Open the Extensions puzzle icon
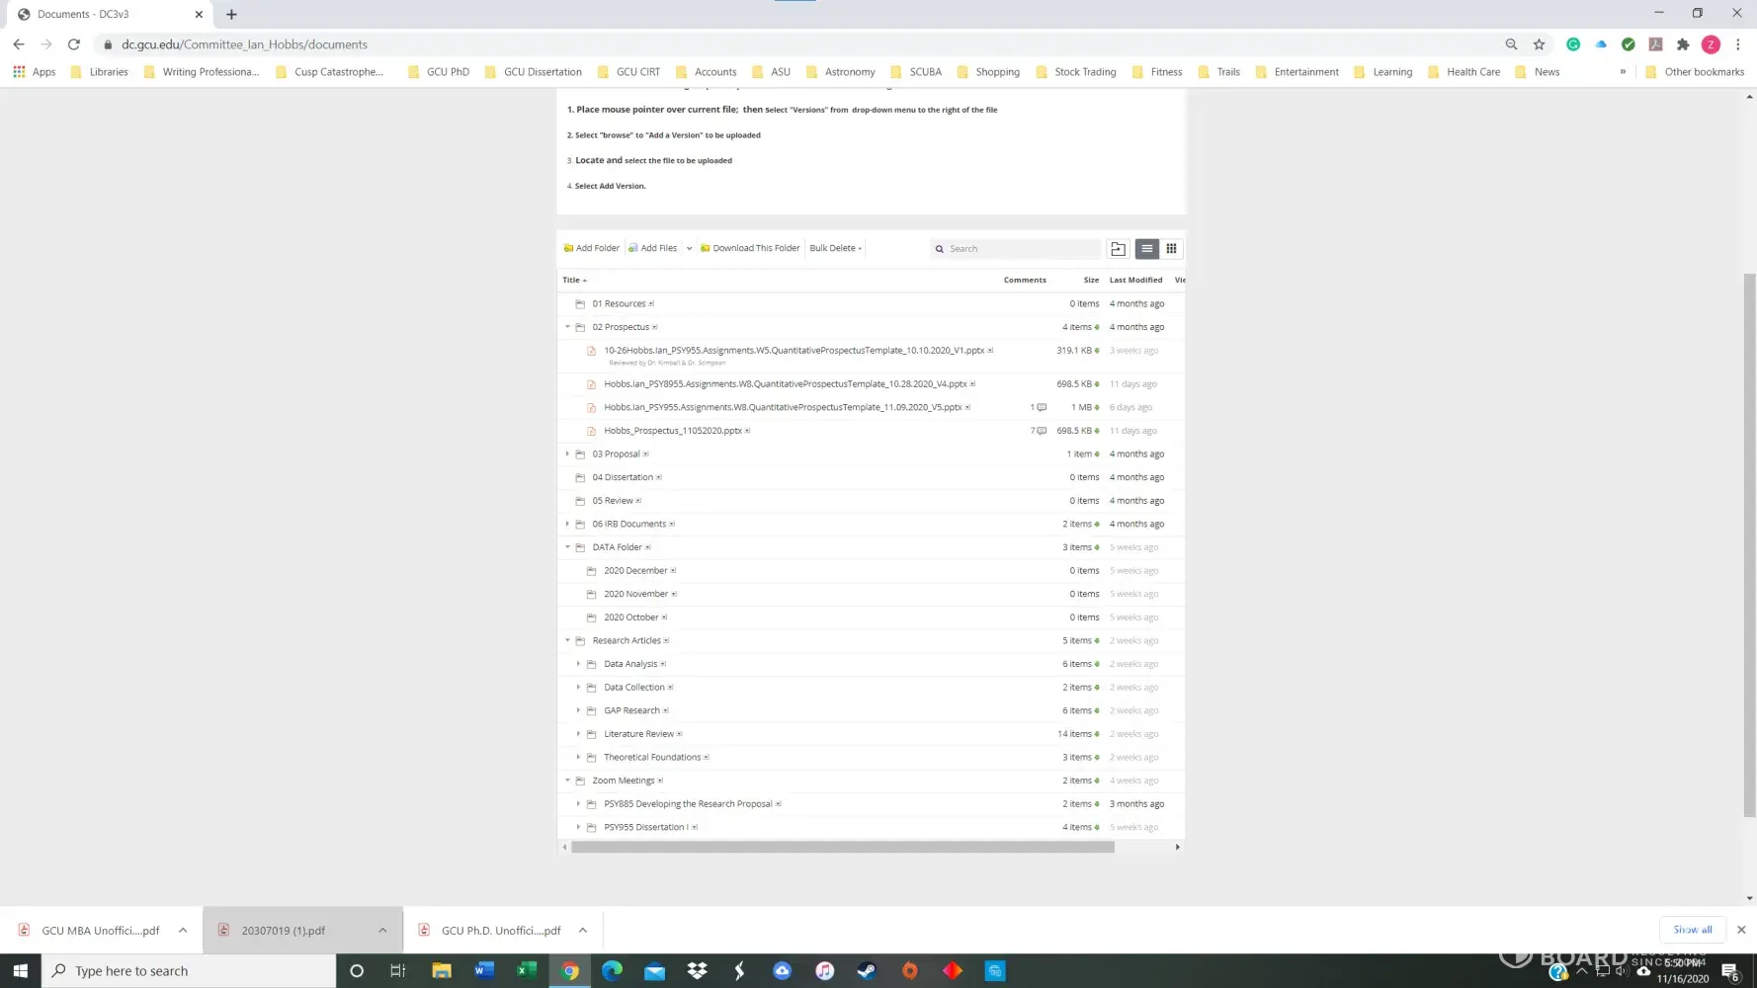This screenshot has height=988, width=1757. [1683, 44]
